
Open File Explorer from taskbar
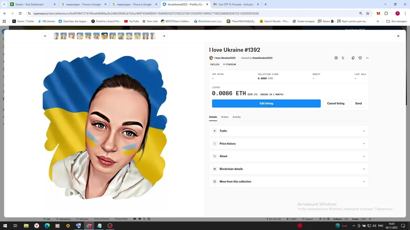[x=26, y=226]
